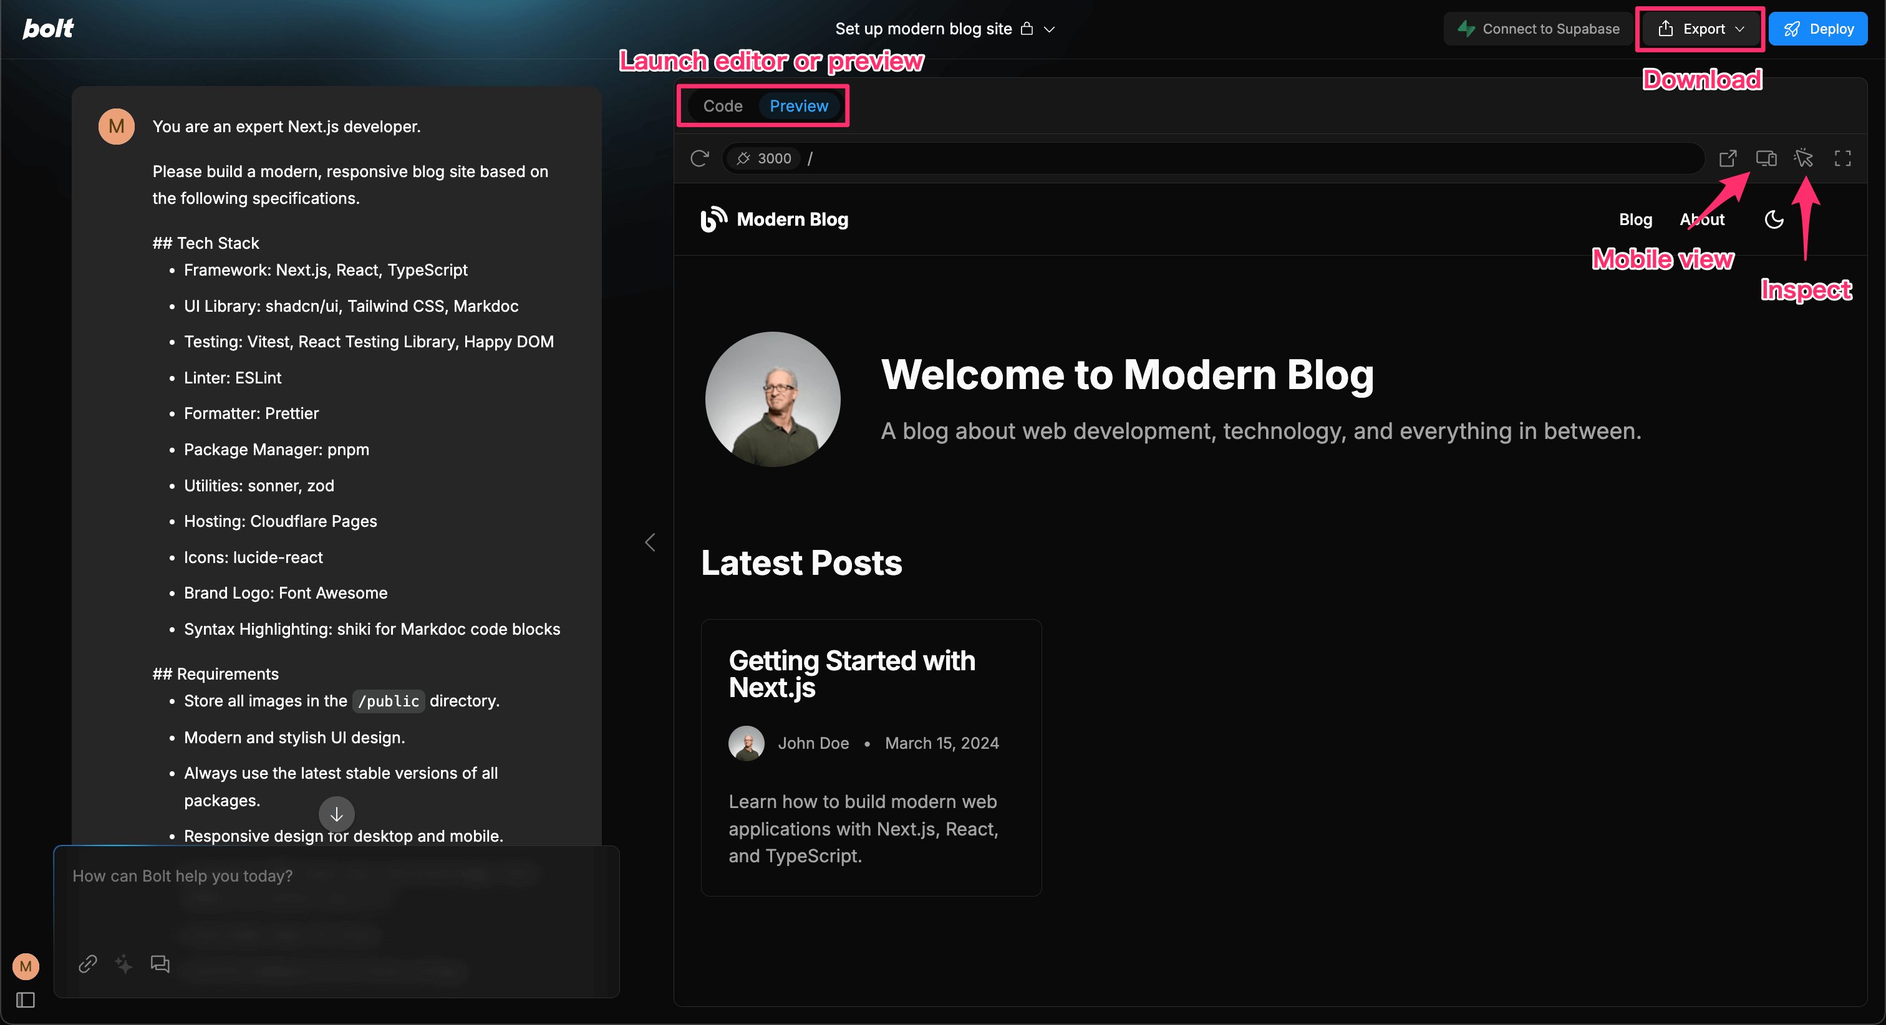Switch to the Code view
Screen dimensions: 1886x1025
click(723, 106)
